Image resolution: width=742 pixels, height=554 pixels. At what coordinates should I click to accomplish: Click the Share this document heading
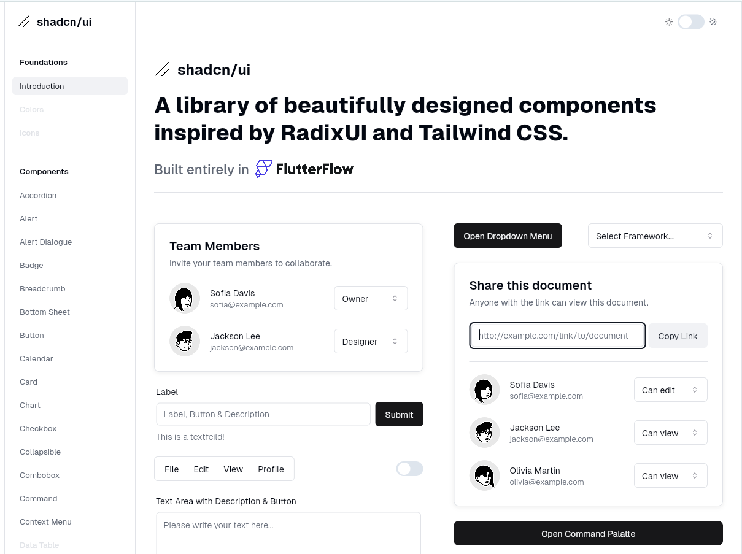pyautogui.click(x=530, y=285)
